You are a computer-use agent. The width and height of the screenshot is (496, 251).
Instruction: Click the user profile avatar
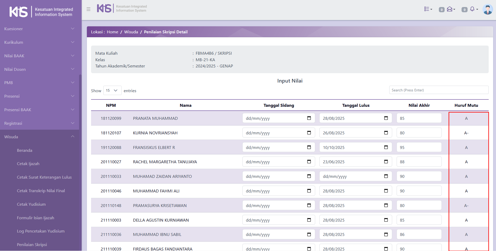[x=487, y=10]
